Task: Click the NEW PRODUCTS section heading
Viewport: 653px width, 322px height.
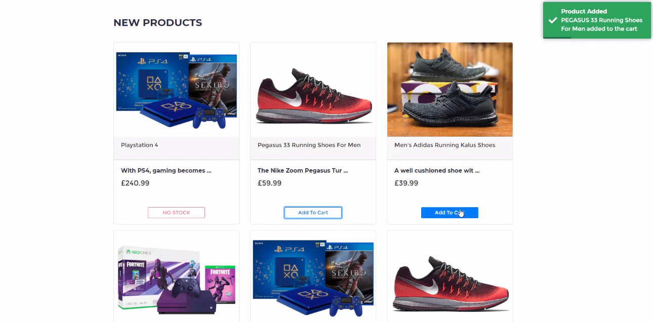Action: tap(157, 22)
